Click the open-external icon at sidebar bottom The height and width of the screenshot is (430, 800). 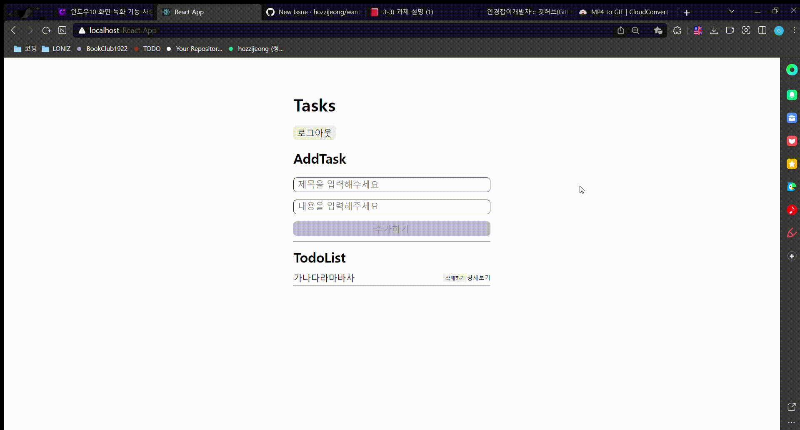(792, 407)
